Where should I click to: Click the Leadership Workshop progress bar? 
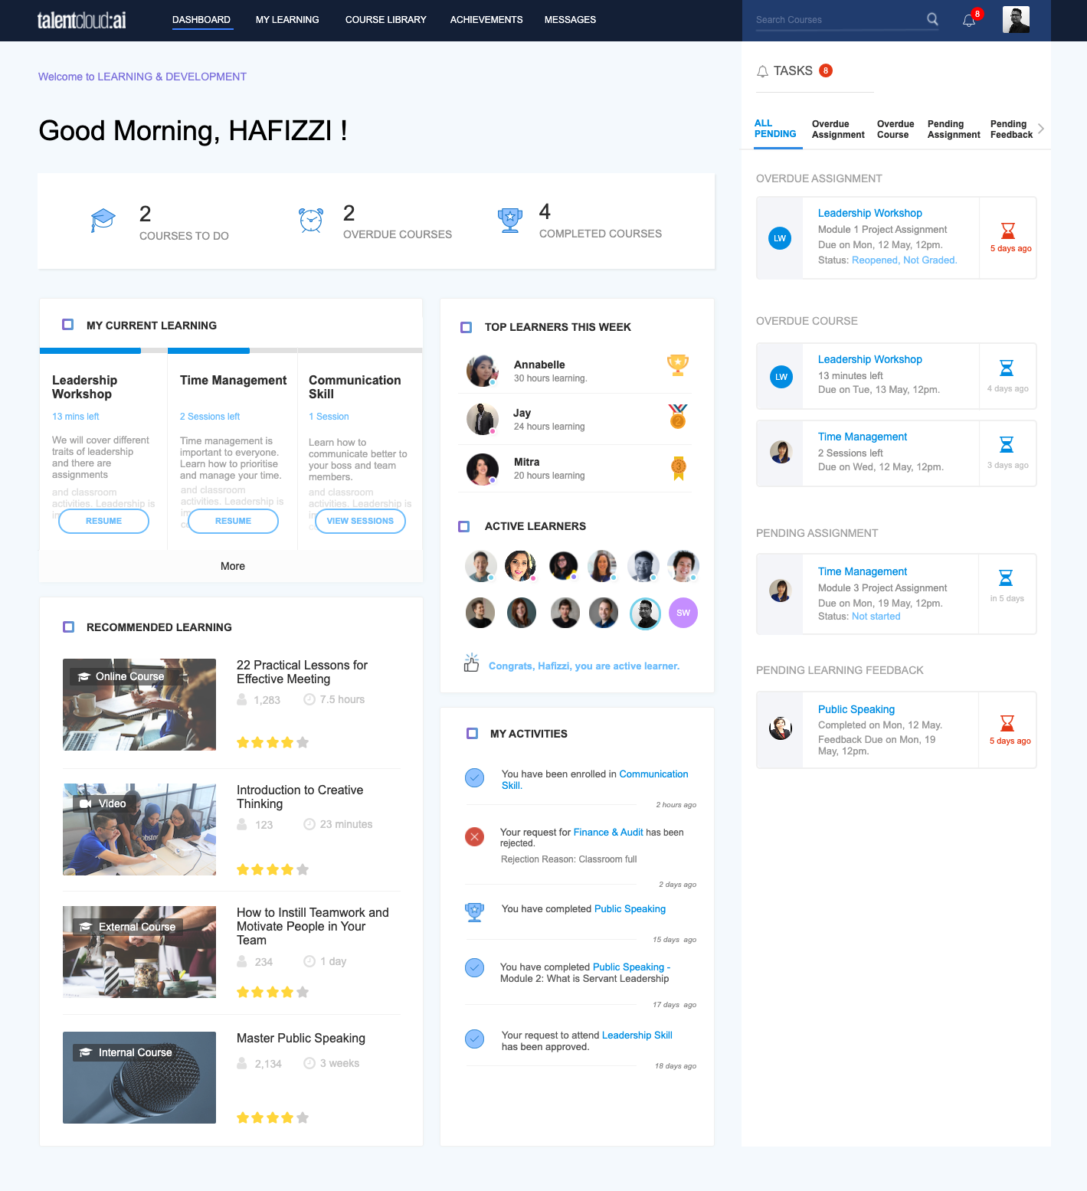click(x=103, y=351)
